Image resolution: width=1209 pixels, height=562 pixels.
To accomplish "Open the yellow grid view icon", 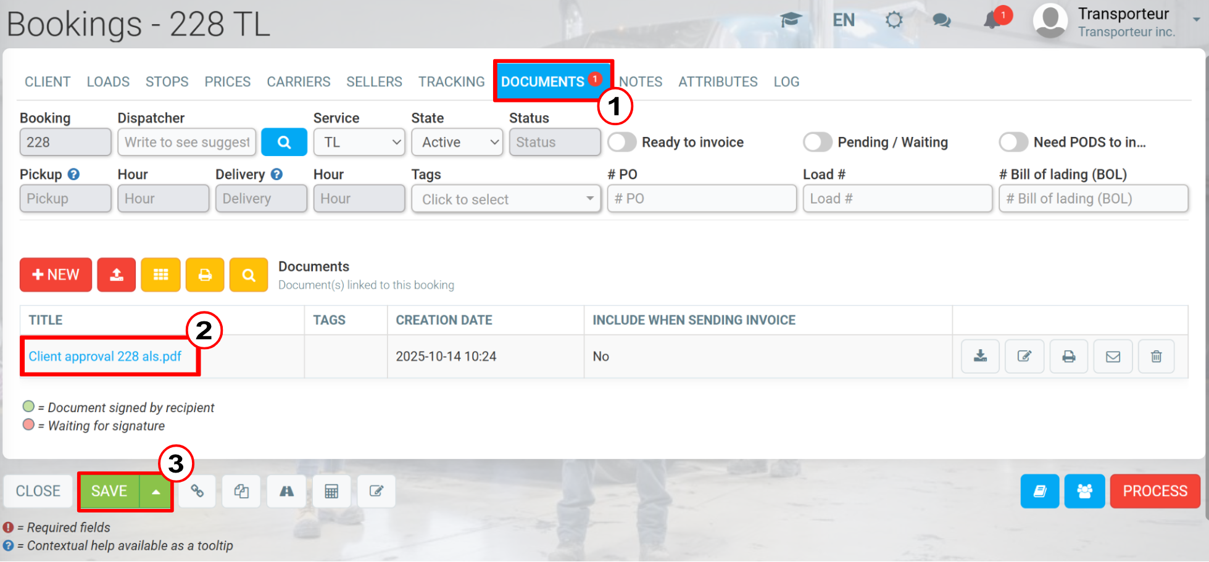I will pyautogui.click(x=160, y=275).
